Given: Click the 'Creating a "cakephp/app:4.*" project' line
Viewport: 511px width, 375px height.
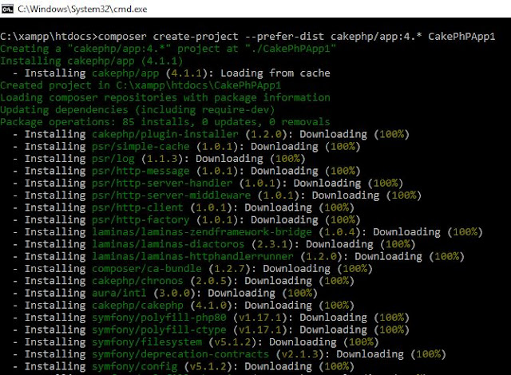Looking at the screenshot, I should (168, 49).
